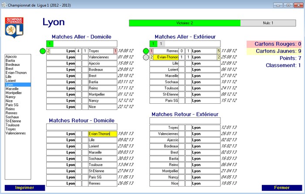Click the green circle beside the Rennes-Lyon match
Viewport: 305px width, 194px height.
pyautogui.click(x=146, y=51)
